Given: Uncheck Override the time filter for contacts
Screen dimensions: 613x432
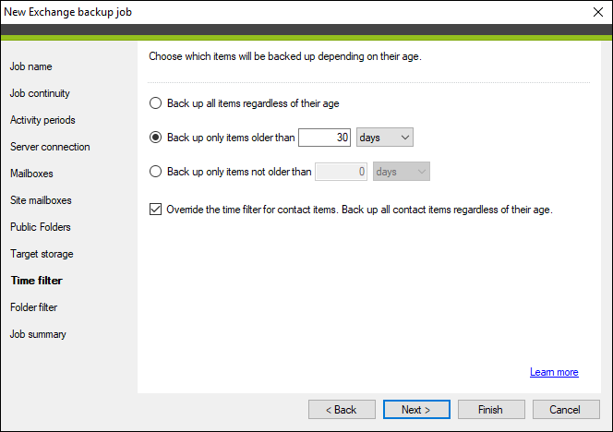Looking at the screenshot, I should click(x=156, y=210).
